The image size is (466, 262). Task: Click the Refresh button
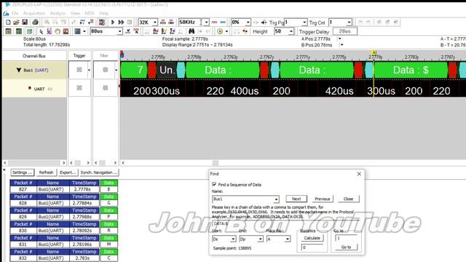(x=46, y=172)
